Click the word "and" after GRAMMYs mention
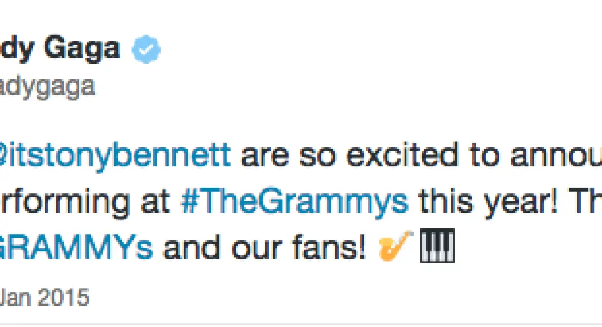The height and width of the screenshot is (327, 602). click(x=185, y=248)
